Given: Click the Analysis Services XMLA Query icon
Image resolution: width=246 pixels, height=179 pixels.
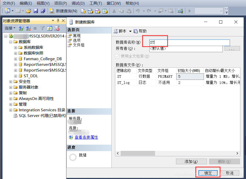Looking at the screenshot, I should tap(105, 11).
